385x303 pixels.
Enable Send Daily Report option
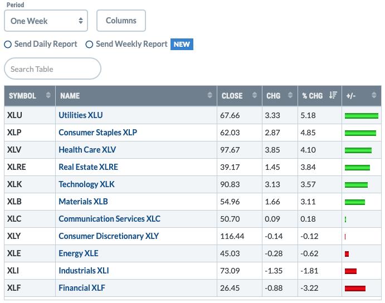8,45
